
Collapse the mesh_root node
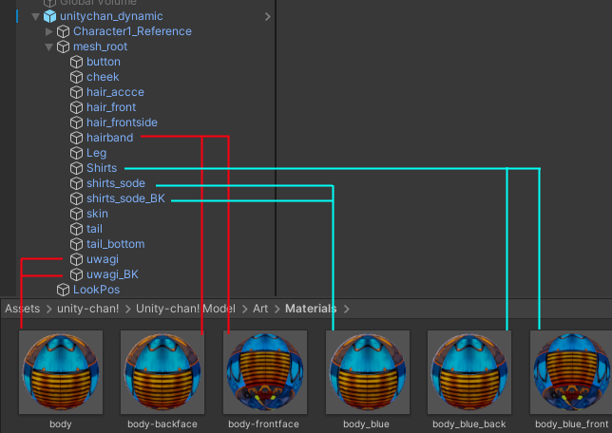(48, 47)
